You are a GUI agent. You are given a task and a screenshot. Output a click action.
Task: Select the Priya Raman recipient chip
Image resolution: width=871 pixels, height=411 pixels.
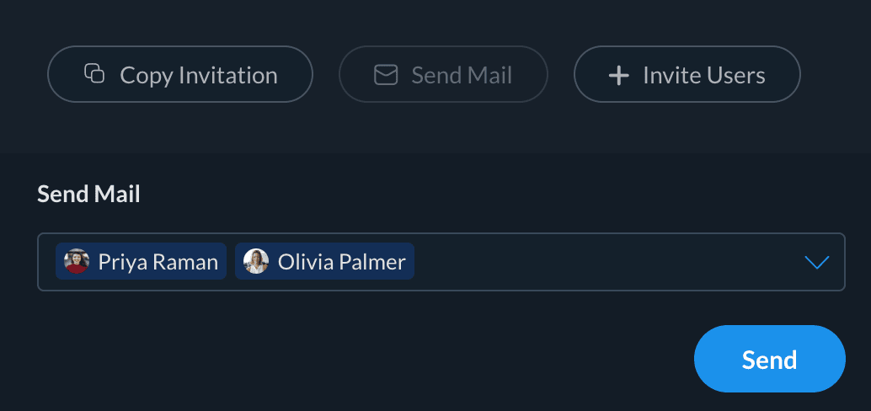pyautogui.click(x=141, y=261)
